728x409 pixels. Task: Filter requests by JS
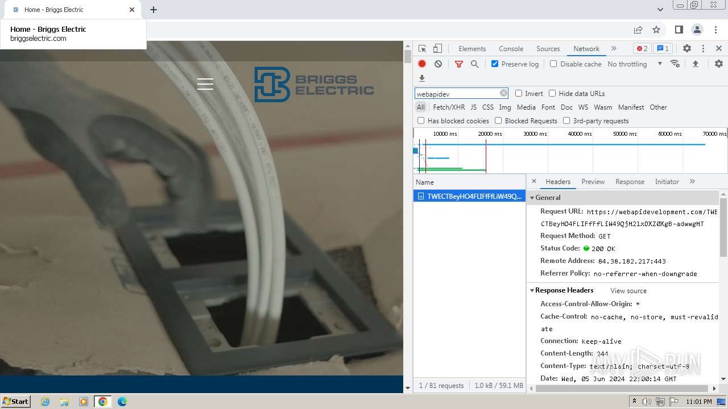473,107
